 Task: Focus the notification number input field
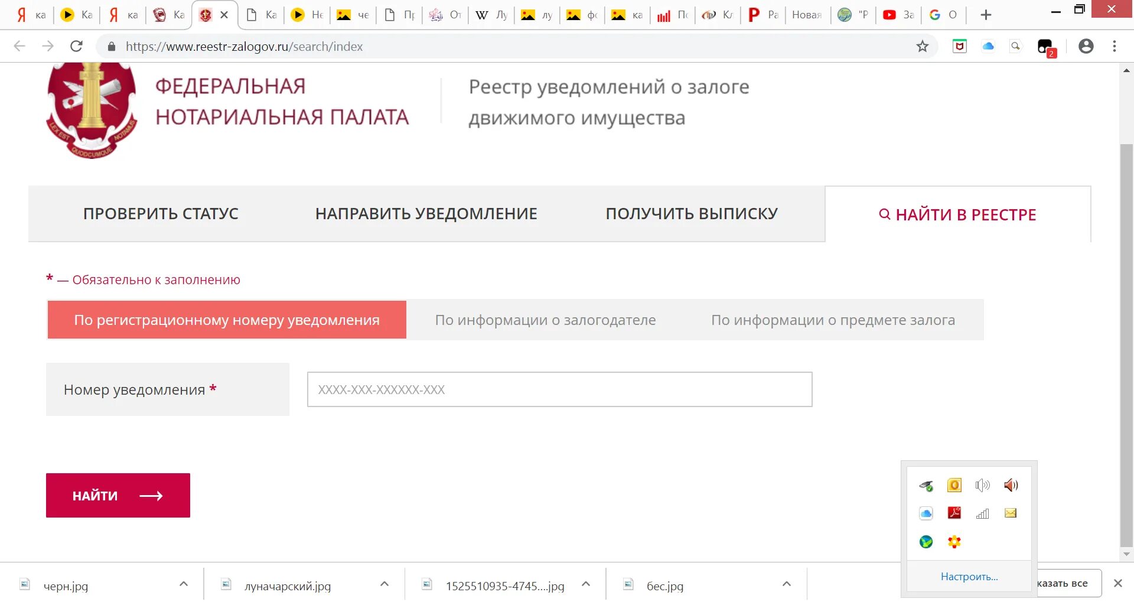pos(559,389)
